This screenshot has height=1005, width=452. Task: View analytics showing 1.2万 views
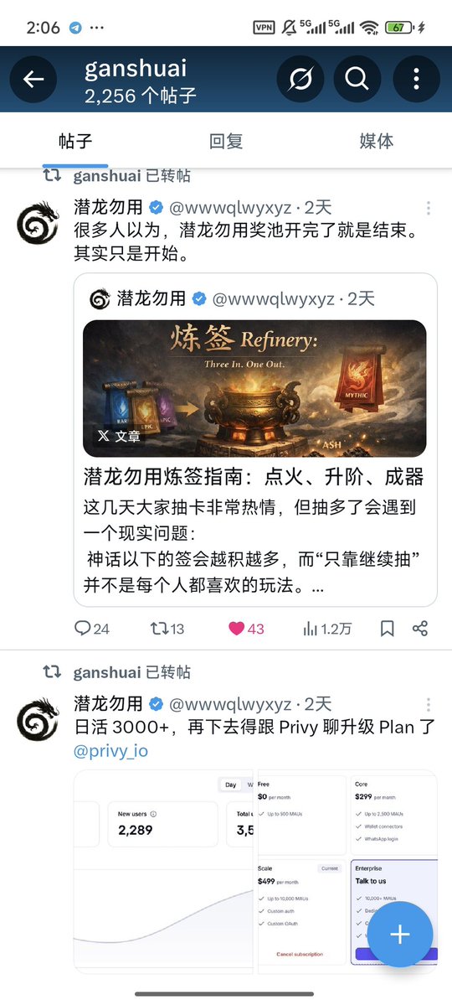pyautogui.click(x=327, y=629)
